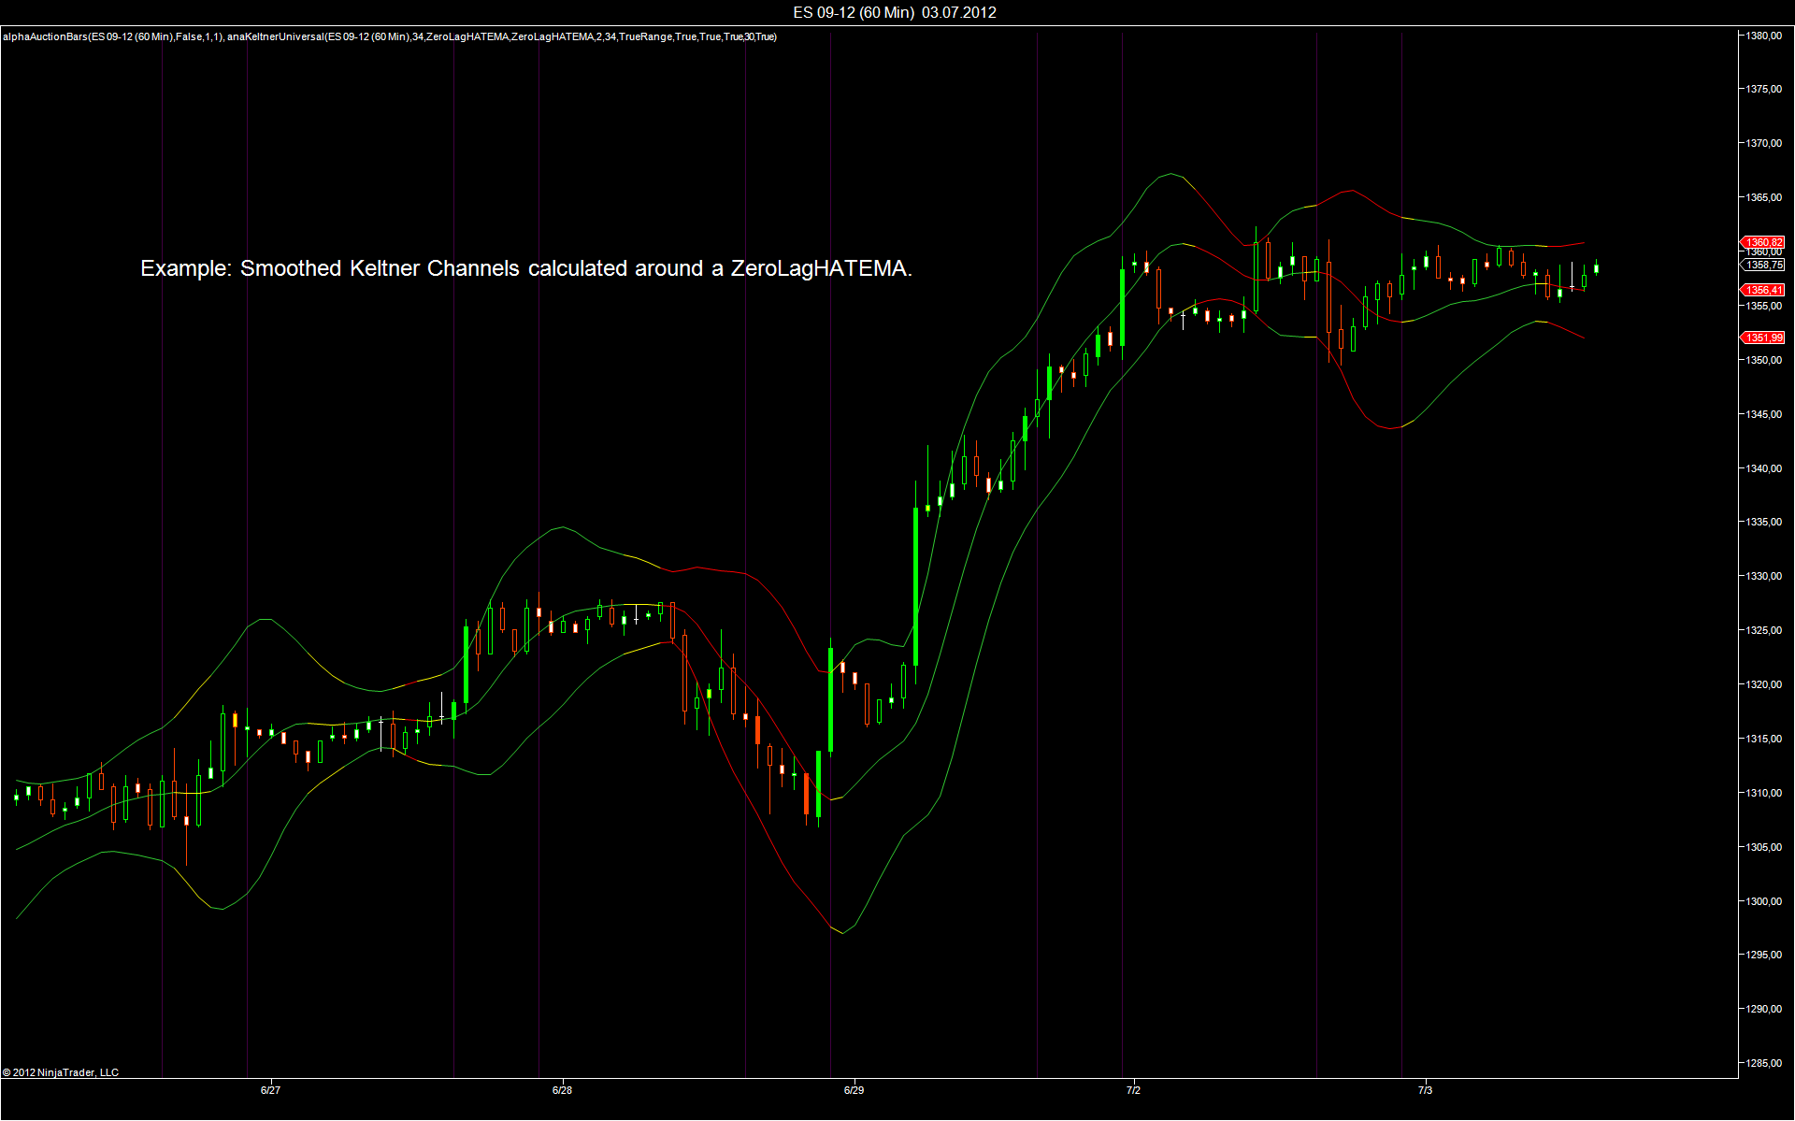The width and height of the screenshot is (1795, 1121).
Task: Click the red price marker 1351,99
Action: 1763,338
